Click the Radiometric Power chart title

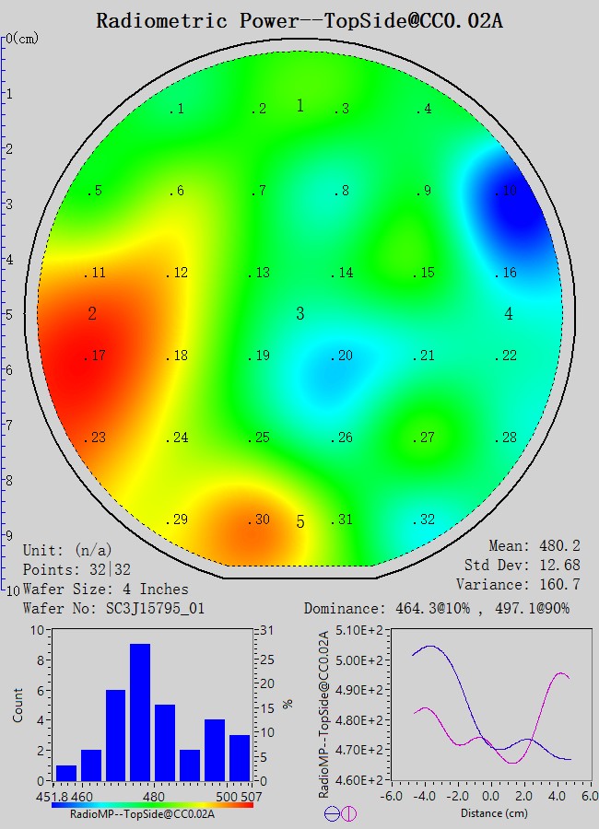[x=299, y=21]
